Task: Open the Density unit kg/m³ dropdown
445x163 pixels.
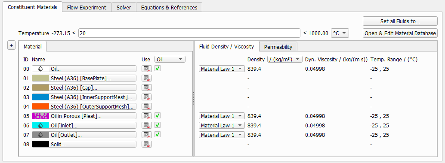Action: 284,60
